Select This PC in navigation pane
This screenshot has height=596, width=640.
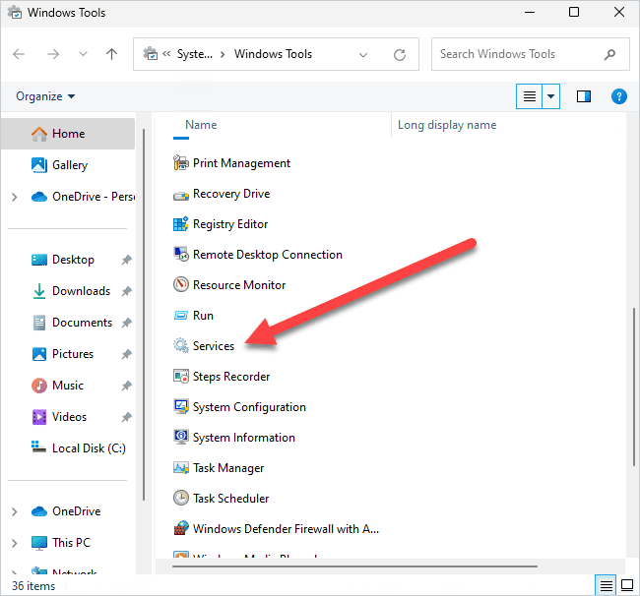[x=71, y=543]
